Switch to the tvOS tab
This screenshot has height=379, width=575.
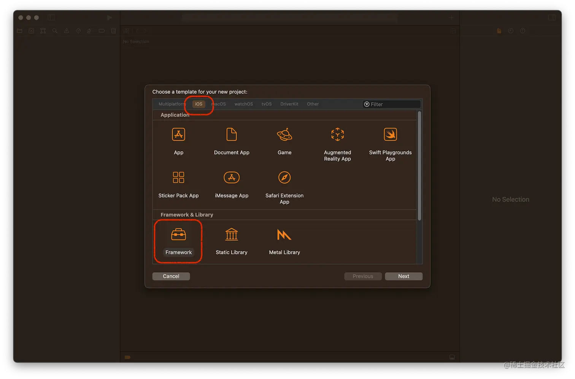[x=267, y=104]
